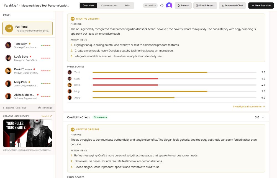This screenshot has width=277, height=178.
Task: Switch to the Brief tab
Action: (x=127, y=6)
